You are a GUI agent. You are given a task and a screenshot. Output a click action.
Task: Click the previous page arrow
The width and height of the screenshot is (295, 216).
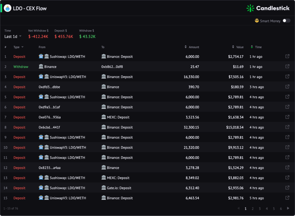238,208
